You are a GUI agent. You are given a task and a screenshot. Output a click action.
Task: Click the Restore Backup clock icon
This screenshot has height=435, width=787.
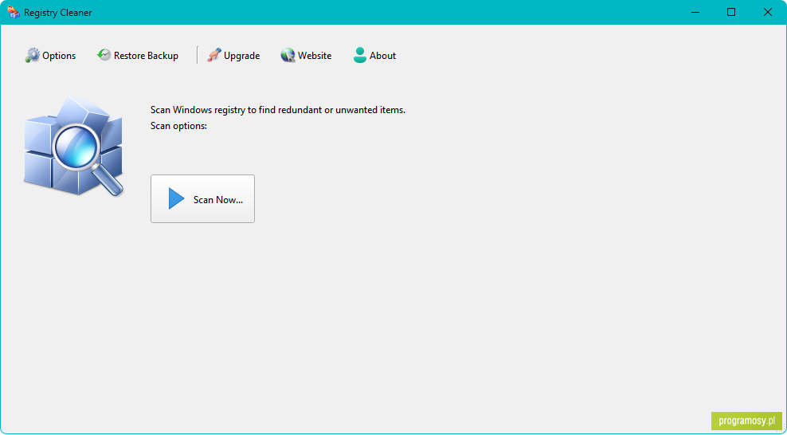pos(104,55)
